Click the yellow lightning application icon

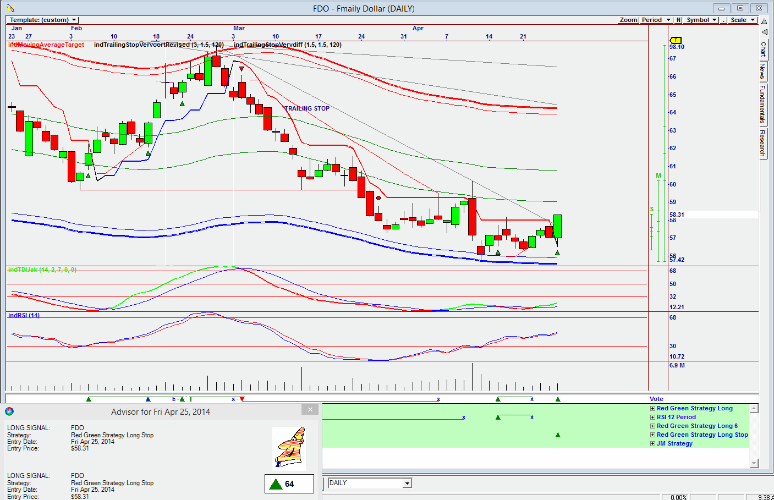[11, 8]
